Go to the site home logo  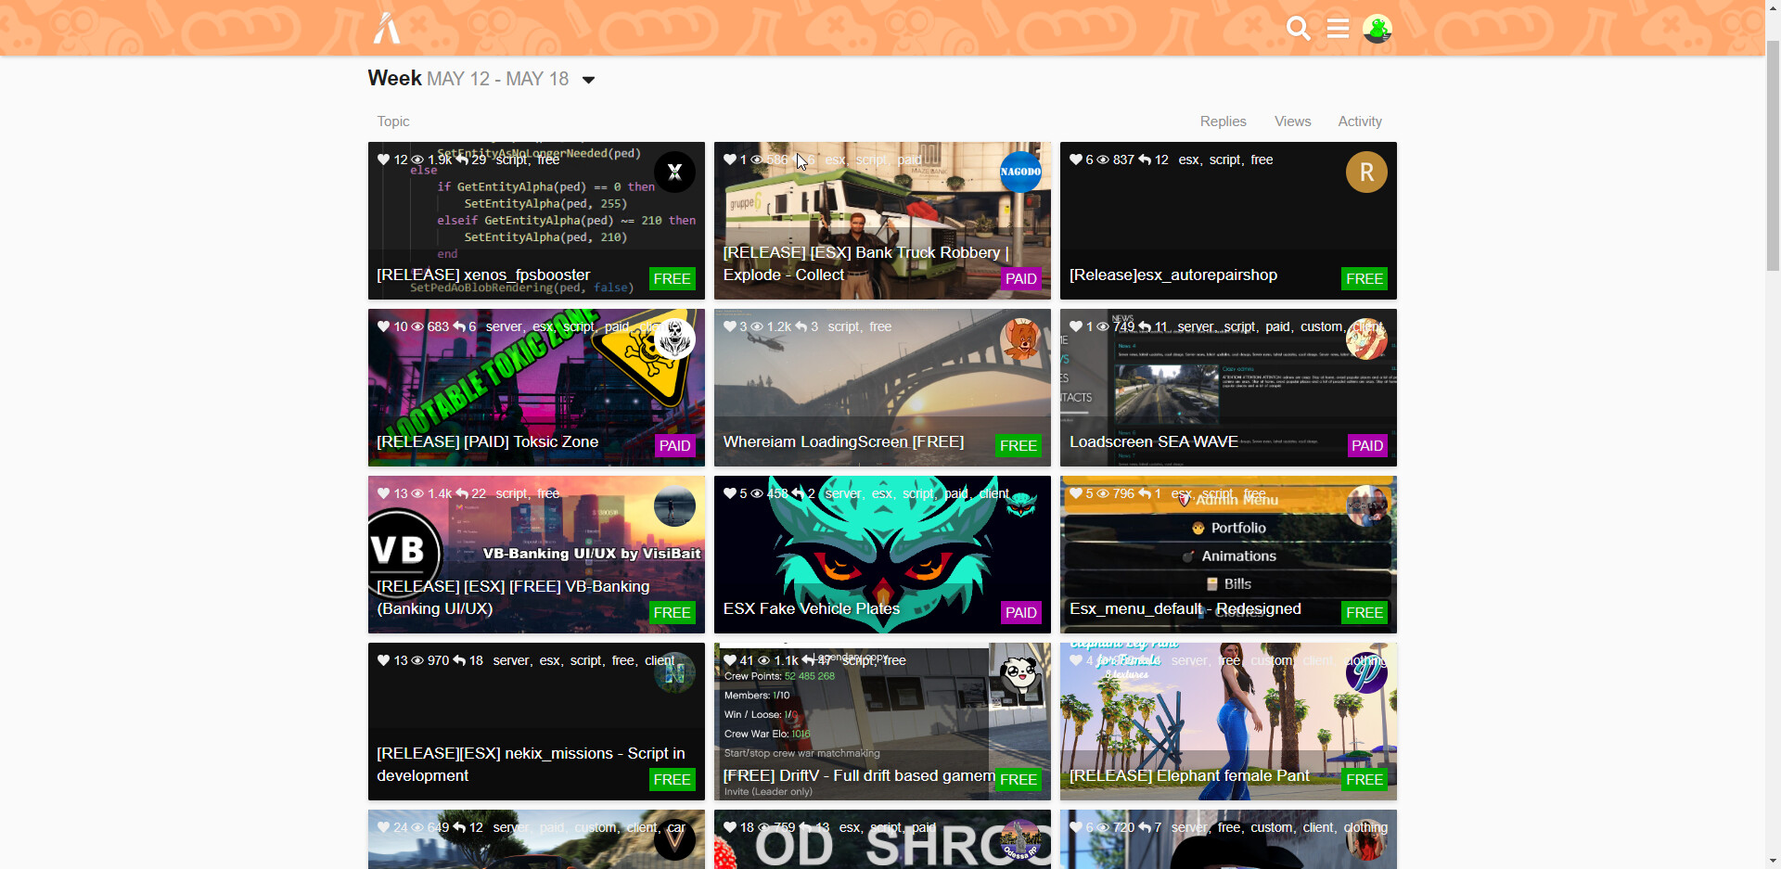click(387, 28)
